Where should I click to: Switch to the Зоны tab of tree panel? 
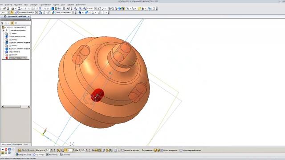point(26,144)
